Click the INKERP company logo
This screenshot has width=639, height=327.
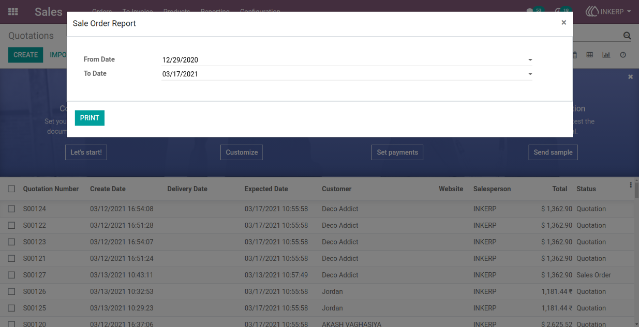pyautogui.click(x=592, y=11)
